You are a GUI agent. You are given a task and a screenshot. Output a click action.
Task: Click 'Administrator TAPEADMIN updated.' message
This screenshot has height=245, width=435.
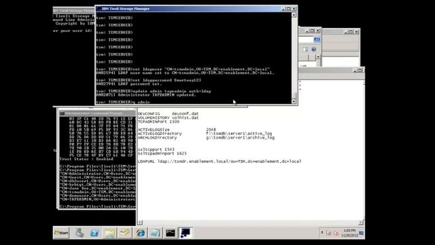pyautogui.click(x=146, y=95)
